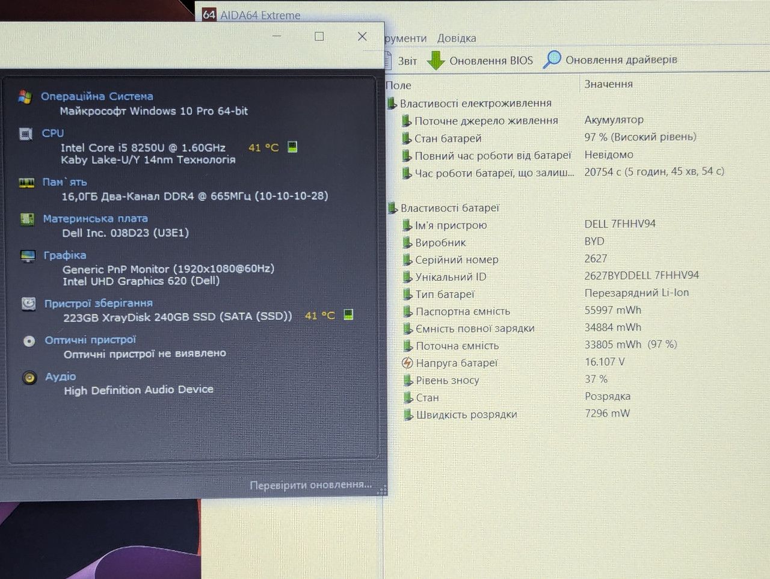Select the Тип батареї row
Screen dimensions: 770x579
click(x=547, y=294)
